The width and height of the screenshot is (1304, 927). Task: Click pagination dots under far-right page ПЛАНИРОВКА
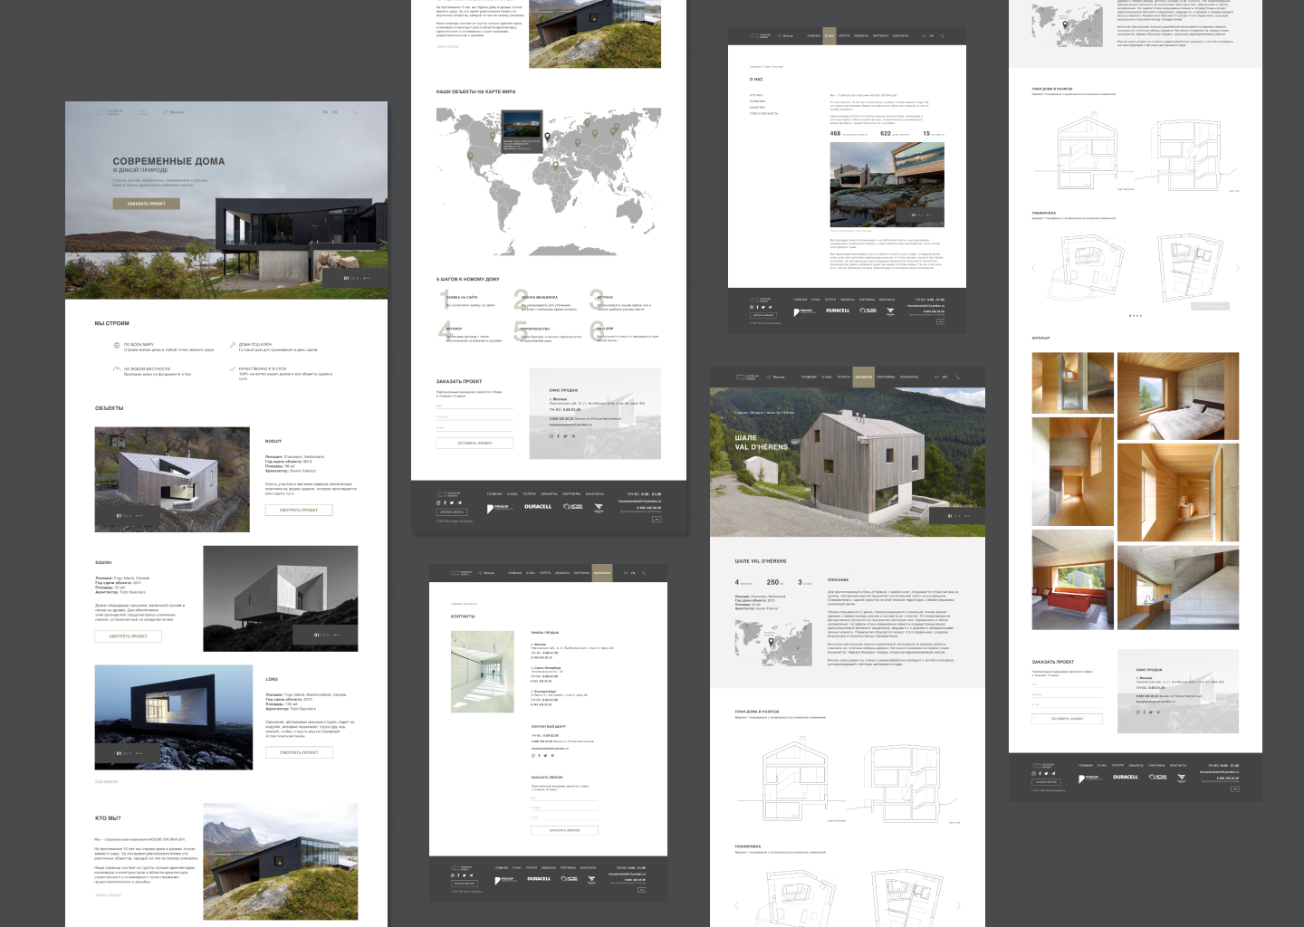click(x=1136, y=315)
